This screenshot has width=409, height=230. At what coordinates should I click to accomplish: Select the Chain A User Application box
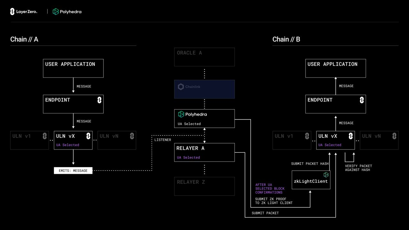[73, 68]
